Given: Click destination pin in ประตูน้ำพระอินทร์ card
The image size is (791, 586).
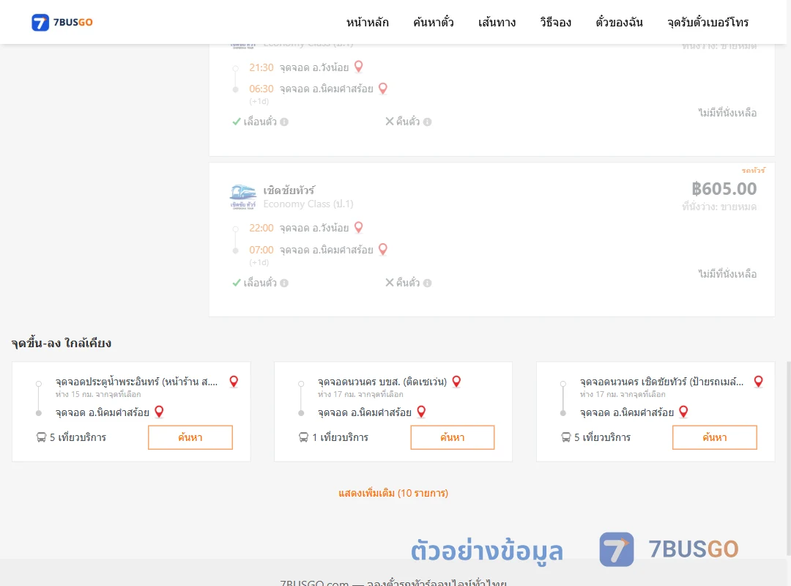Looking at the screenshot, I should click(159, 412).
